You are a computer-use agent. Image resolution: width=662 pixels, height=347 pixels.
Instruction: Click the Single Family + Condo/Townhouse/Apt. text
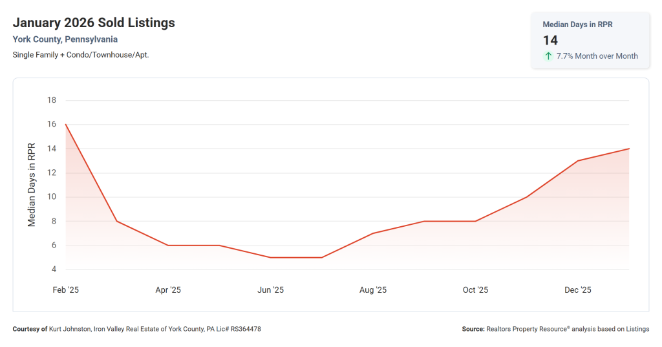coord(81,55)
